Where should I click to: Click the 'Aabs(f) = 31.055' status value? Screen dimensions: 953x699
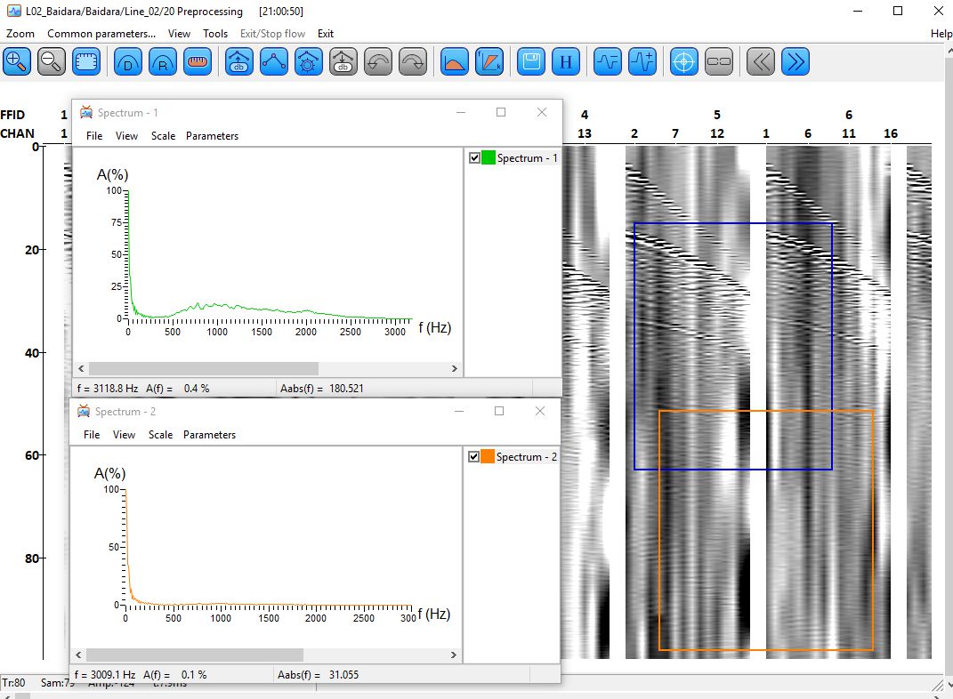(318, 675)
